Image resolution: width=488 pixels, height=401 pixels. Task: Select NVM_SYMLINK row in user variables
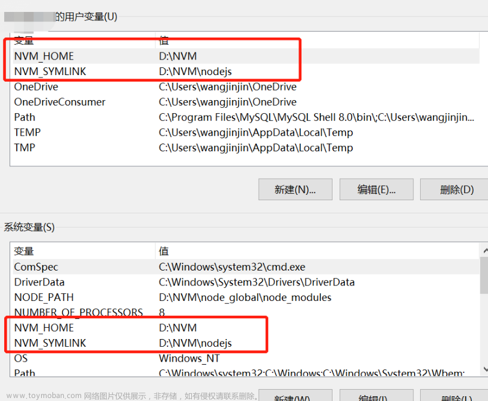(x=246, y=72)
